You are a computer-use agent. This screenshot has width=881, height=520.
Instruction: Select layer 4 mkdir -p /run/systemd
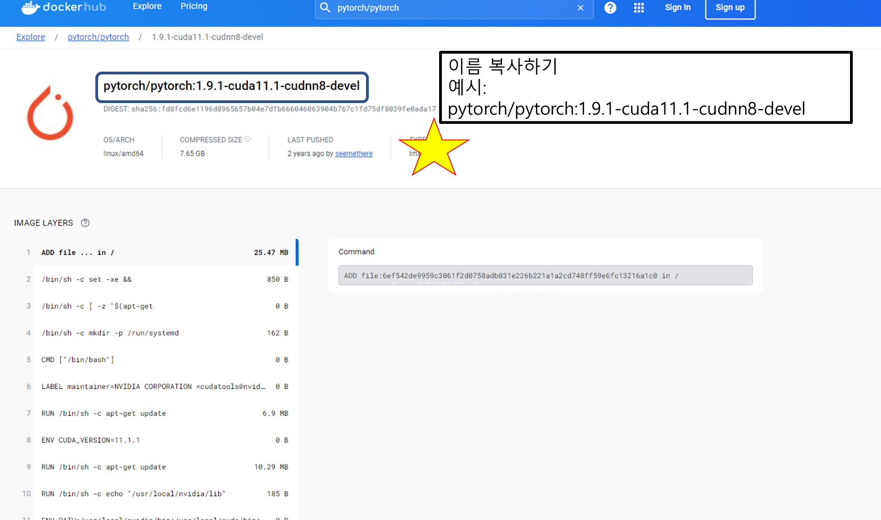pyautogui.click(x=157, y=333)
